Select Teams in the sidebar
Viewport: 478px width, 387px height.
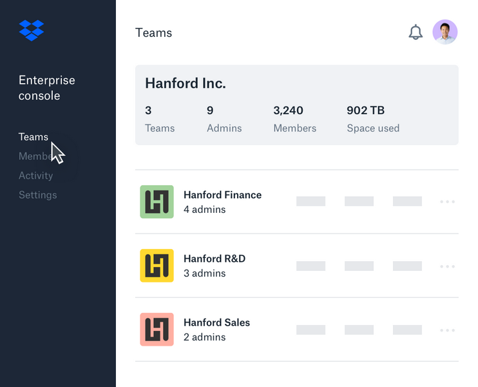pyautogui.click(x=33, y=137)
